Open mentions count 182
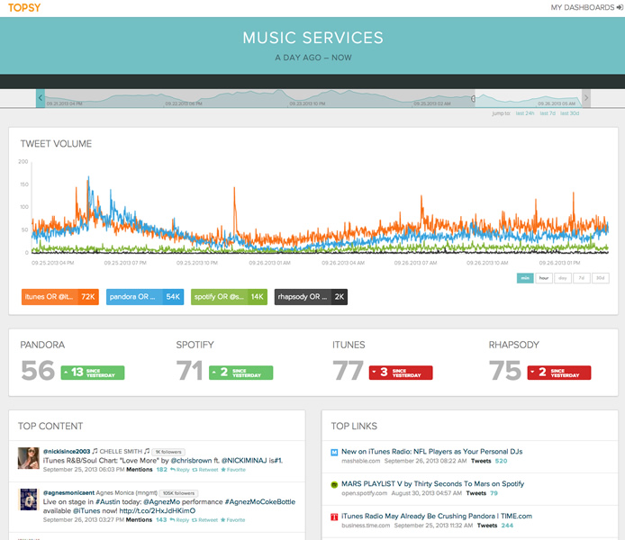The height and width of the screenshot is (540, 625). (162, 470)
